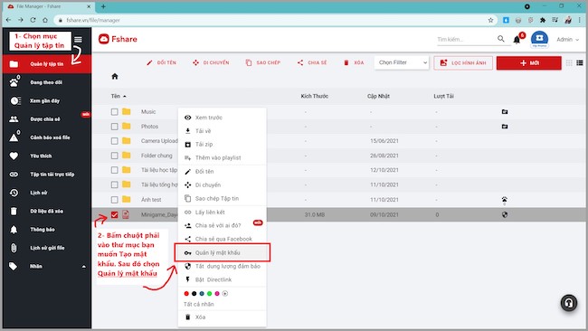The image size is (588, 331).
Task: Choose Thêm vào playlist
Action: pos(222,158)
